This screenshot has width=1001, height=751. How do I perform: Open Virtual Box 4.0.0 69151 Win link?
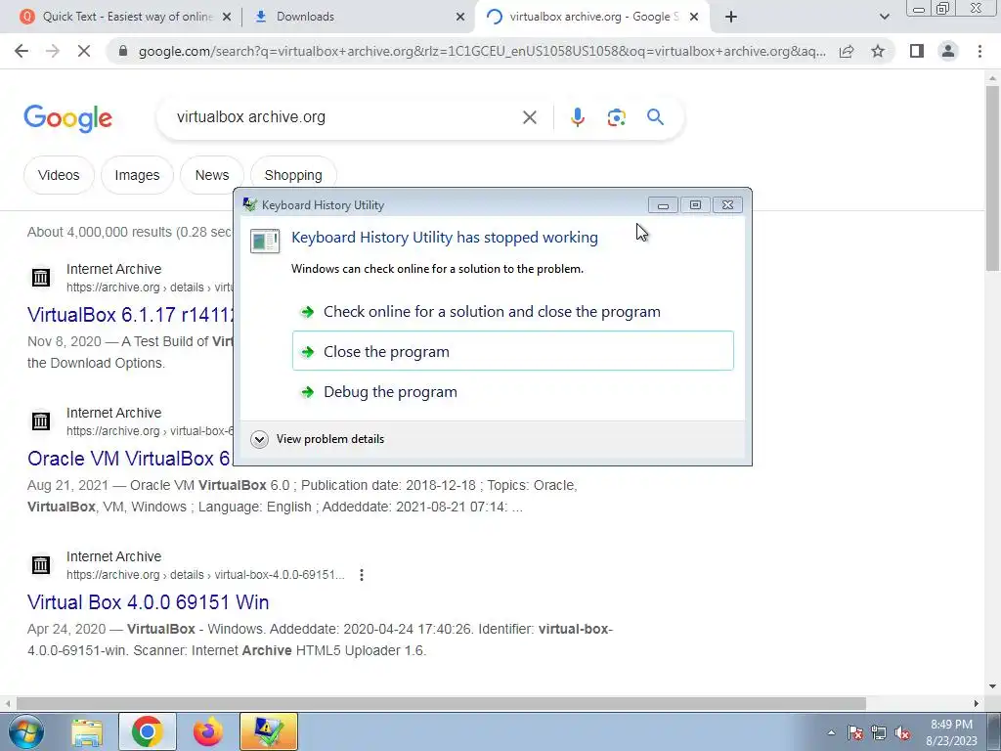[149, 602]
